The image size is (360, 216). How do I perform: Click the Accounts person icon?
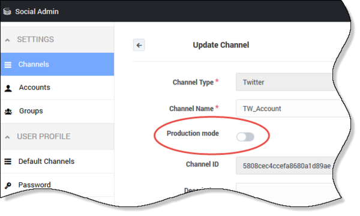[x=8, y=88]
